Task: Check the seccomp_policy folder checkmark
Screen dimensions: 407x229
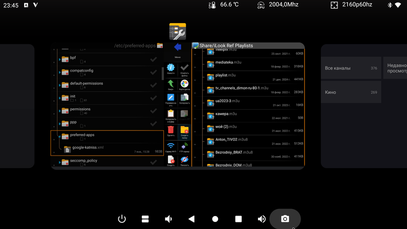Action: pyautogui.click(x=154, y=162)
